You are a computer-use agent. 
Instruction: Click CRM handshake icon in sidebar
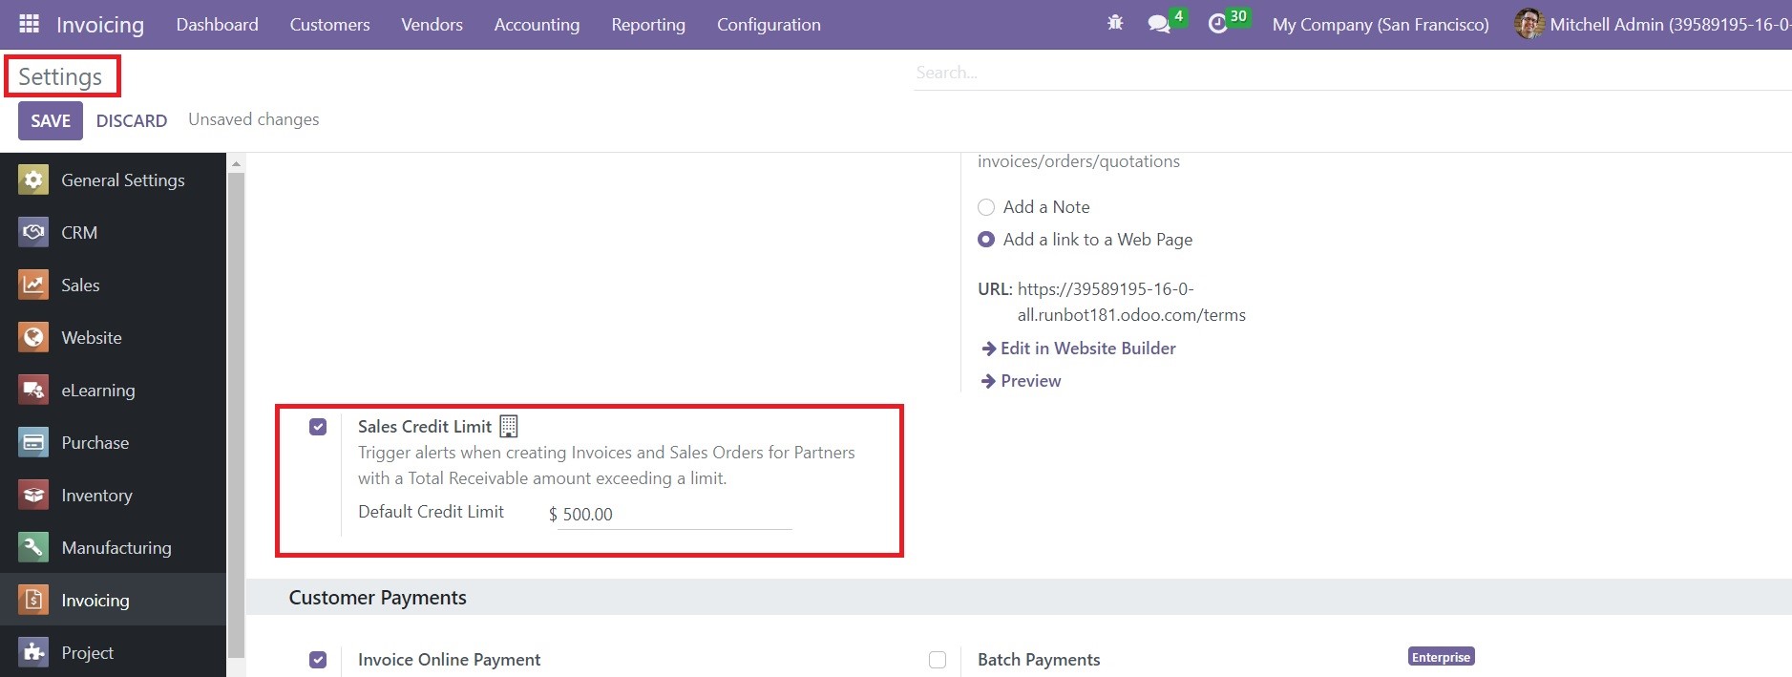33,232
